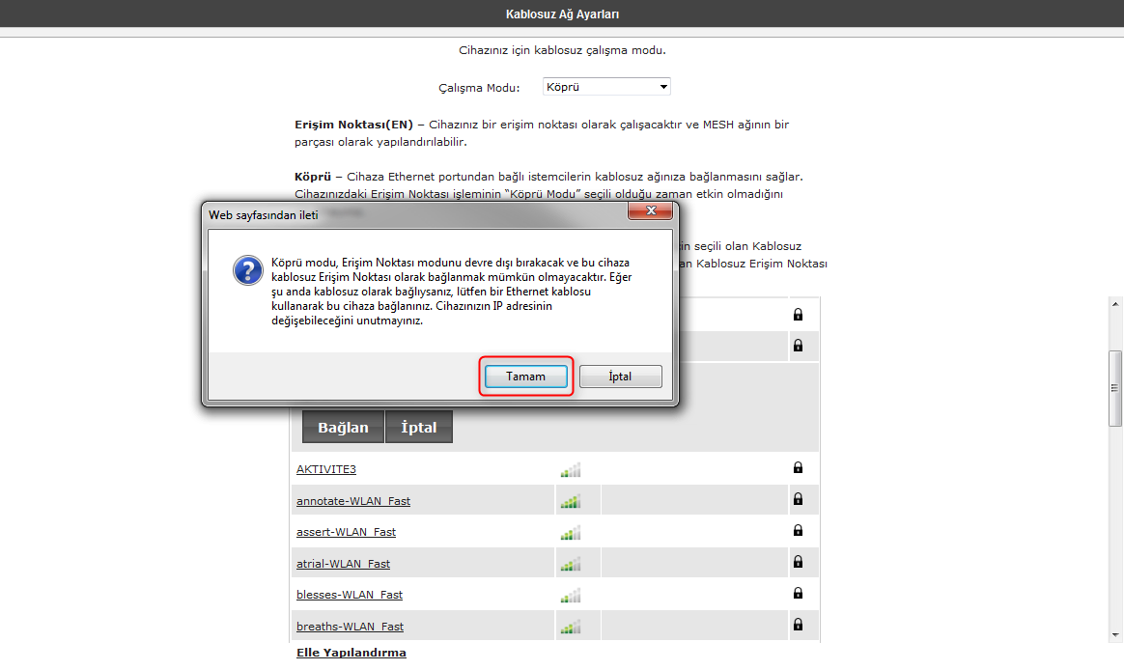1124x670 pixels.
Task: Click signal strength icon for annotate-WLAN_Fast
Action: pos(570,501)
